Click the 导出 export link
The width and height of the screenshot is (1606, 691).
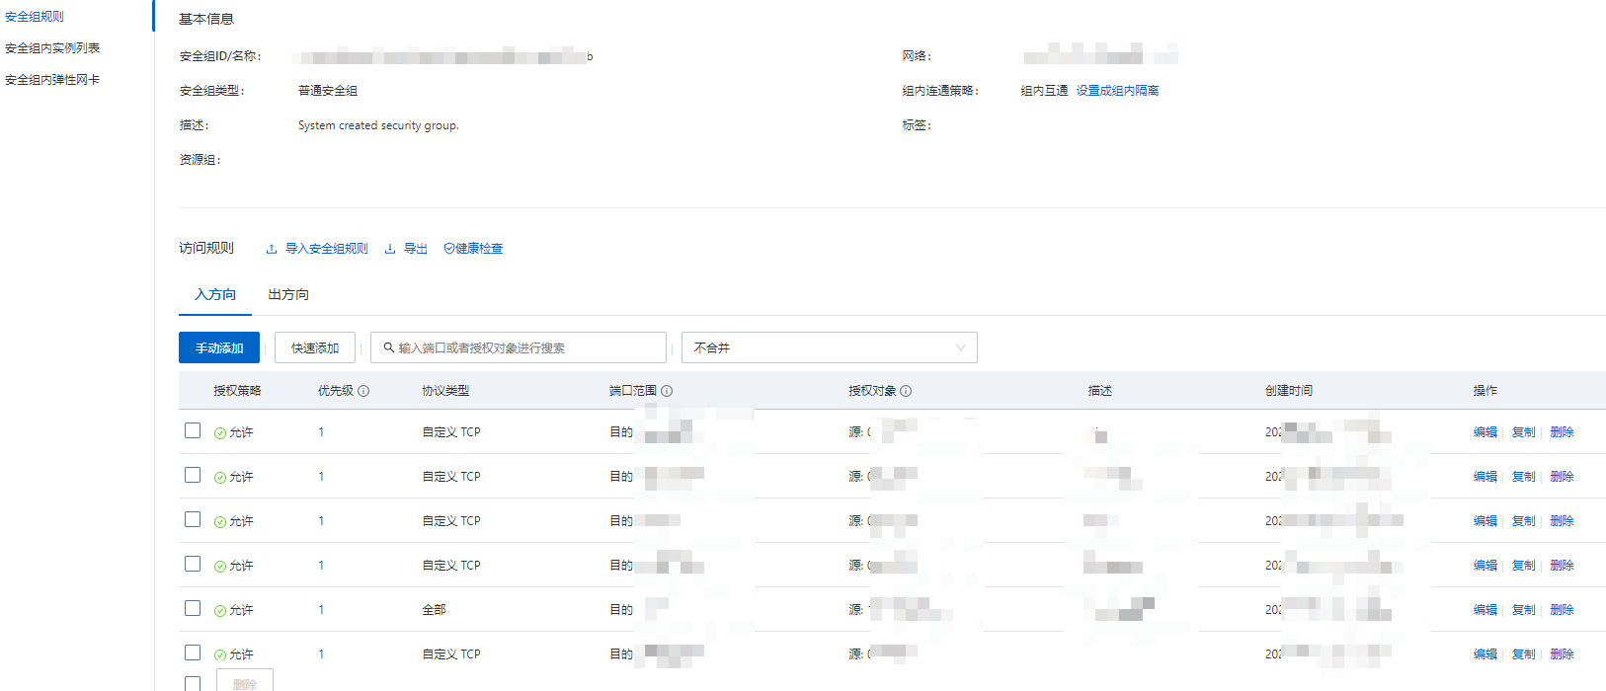point(416,249)
